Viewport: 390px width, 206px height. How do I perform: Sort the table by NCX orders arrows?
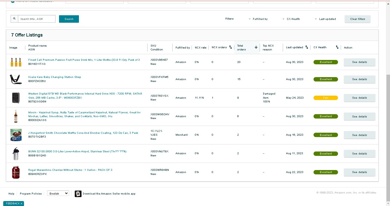coord(231,47)
